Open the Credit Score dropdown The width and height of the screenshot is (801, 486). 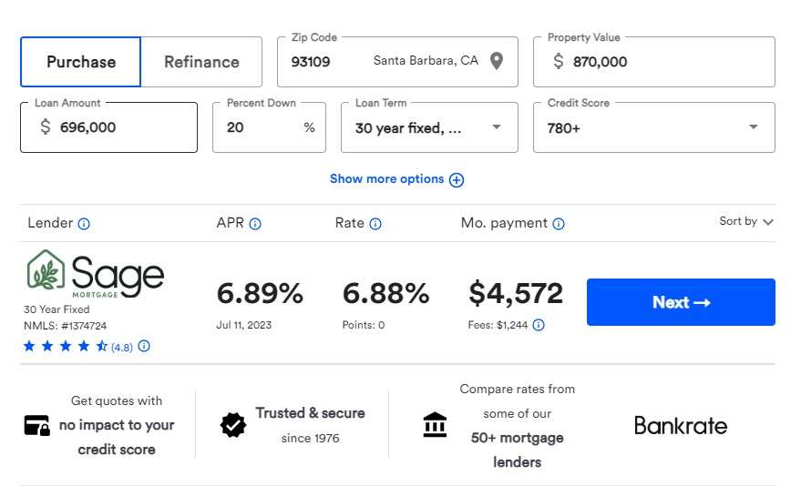click(654, 127)
